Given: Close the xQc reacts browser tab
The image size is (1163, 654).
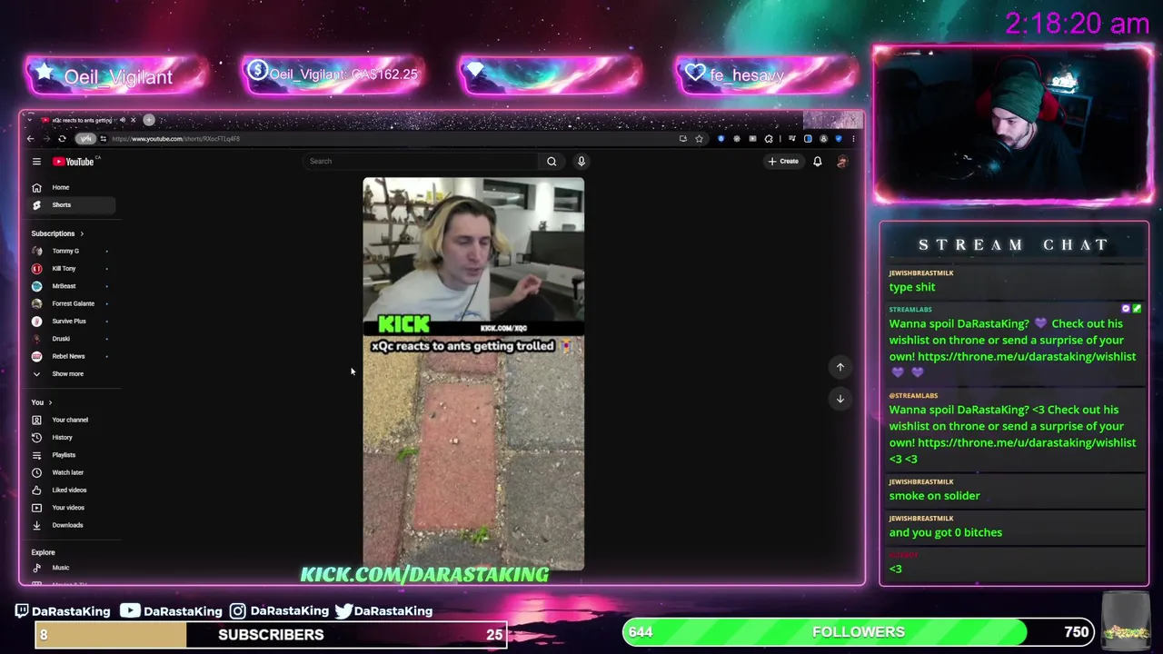Looking at the screenshot, I should point(133,120).
